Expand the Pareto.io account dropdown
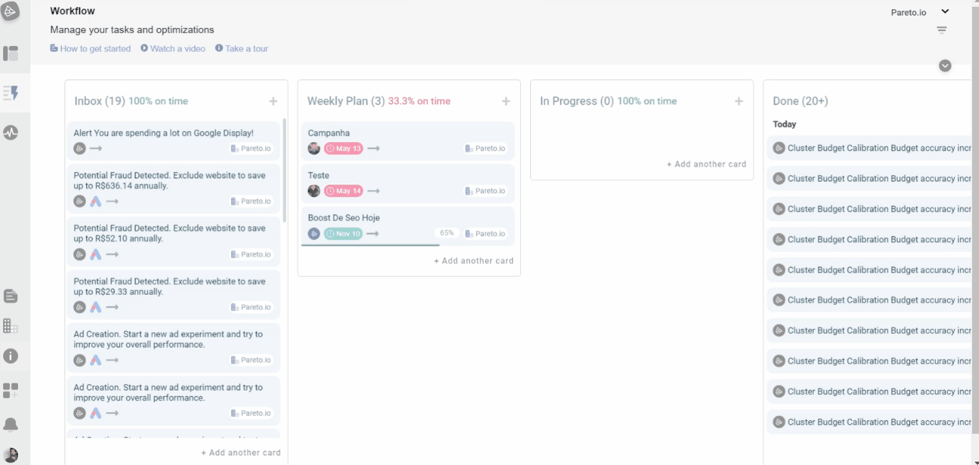This screenshot has width=979, height=465. 945,12
